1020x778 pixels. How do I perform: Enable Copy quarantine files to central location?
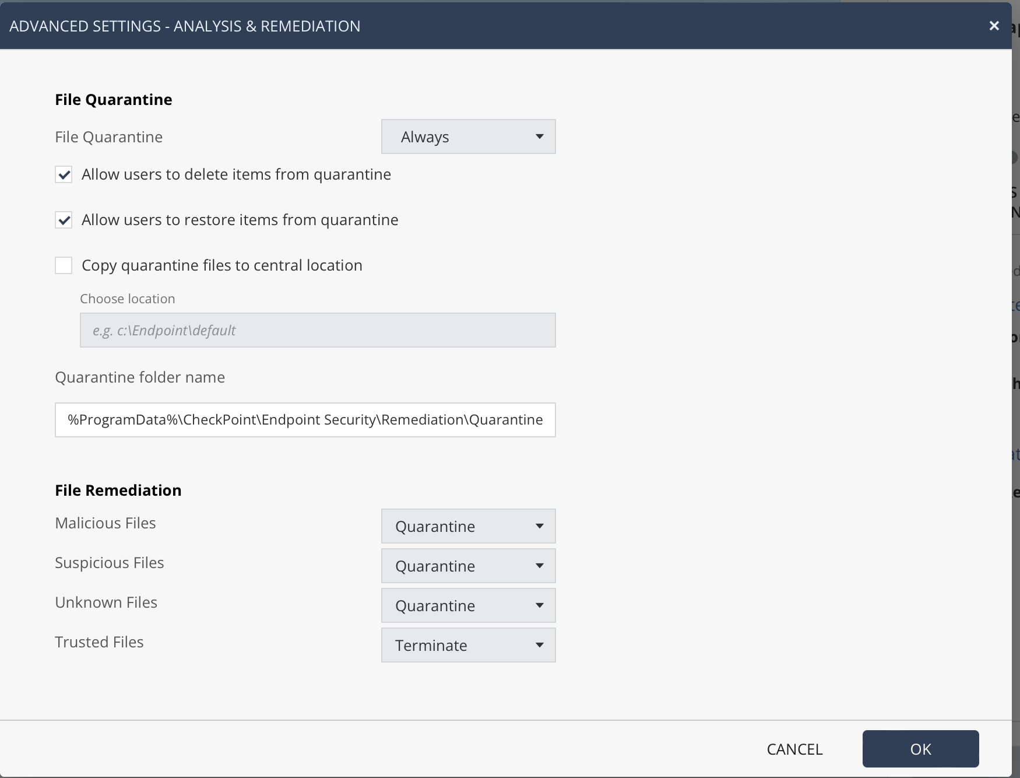(x=64, y=265)
